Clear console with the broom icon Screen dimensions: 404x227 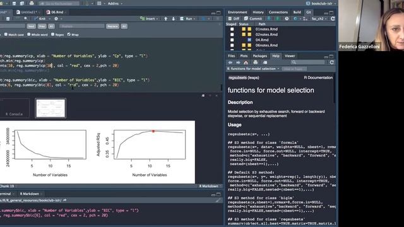click(218, 200)
